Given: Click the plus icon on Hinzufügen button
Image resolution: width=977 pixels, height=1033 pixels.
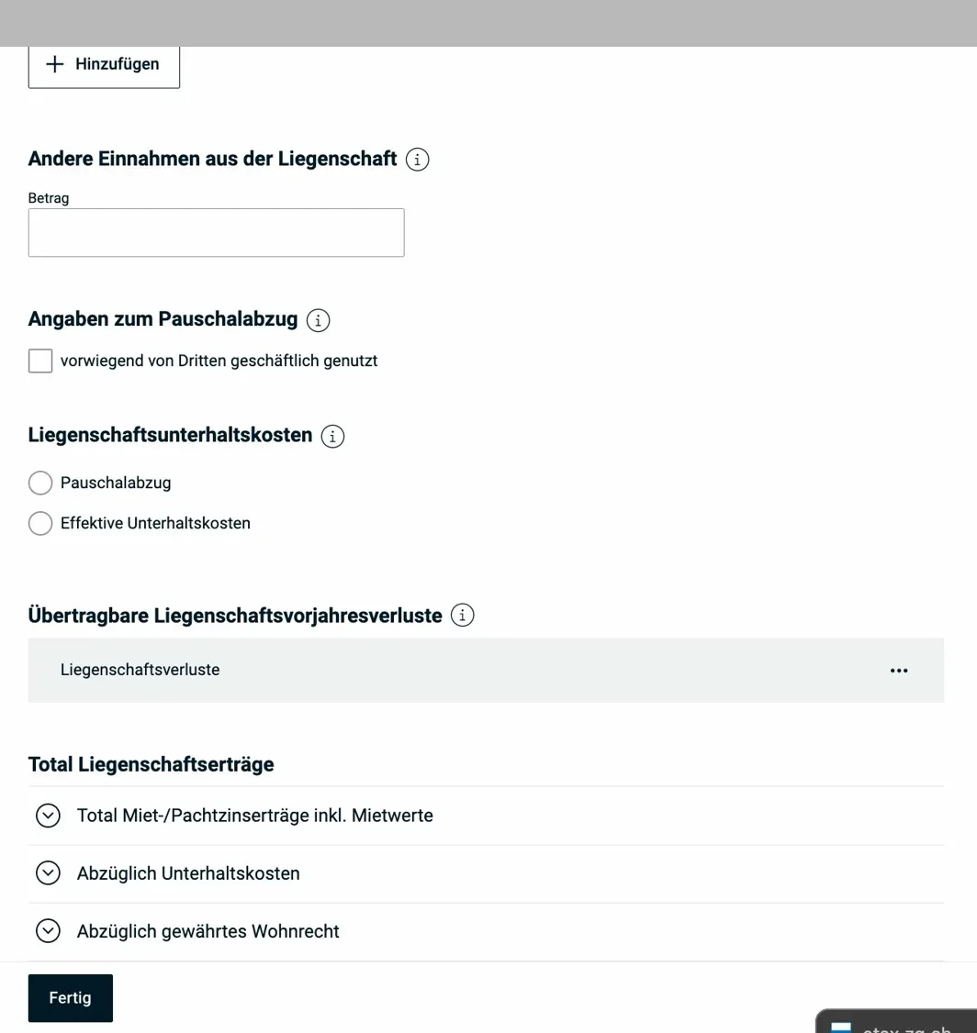Looking at the screenshot, I should coord(55,64).
